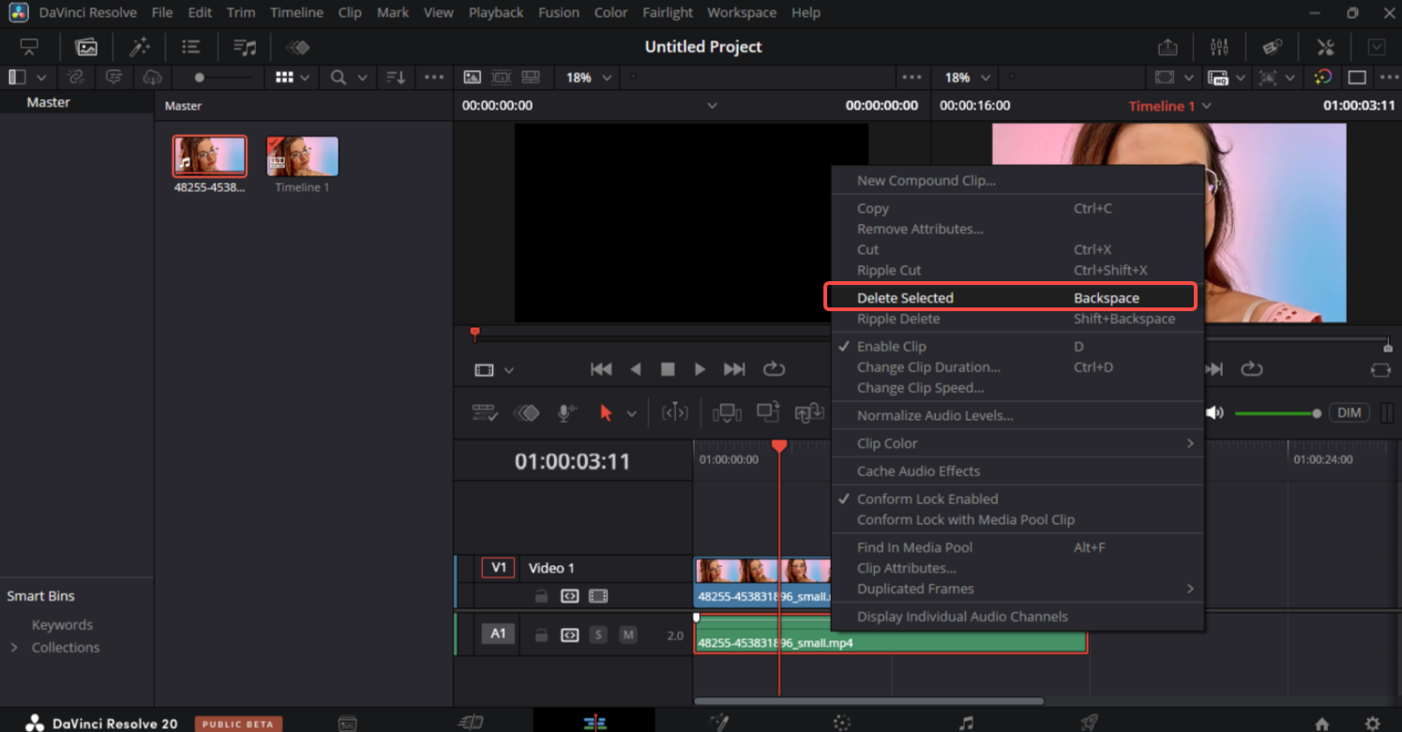Viewport: 1402px width, 732px height.
Task: Open the Deliver page rocket icon
Action: [1089, 723]
